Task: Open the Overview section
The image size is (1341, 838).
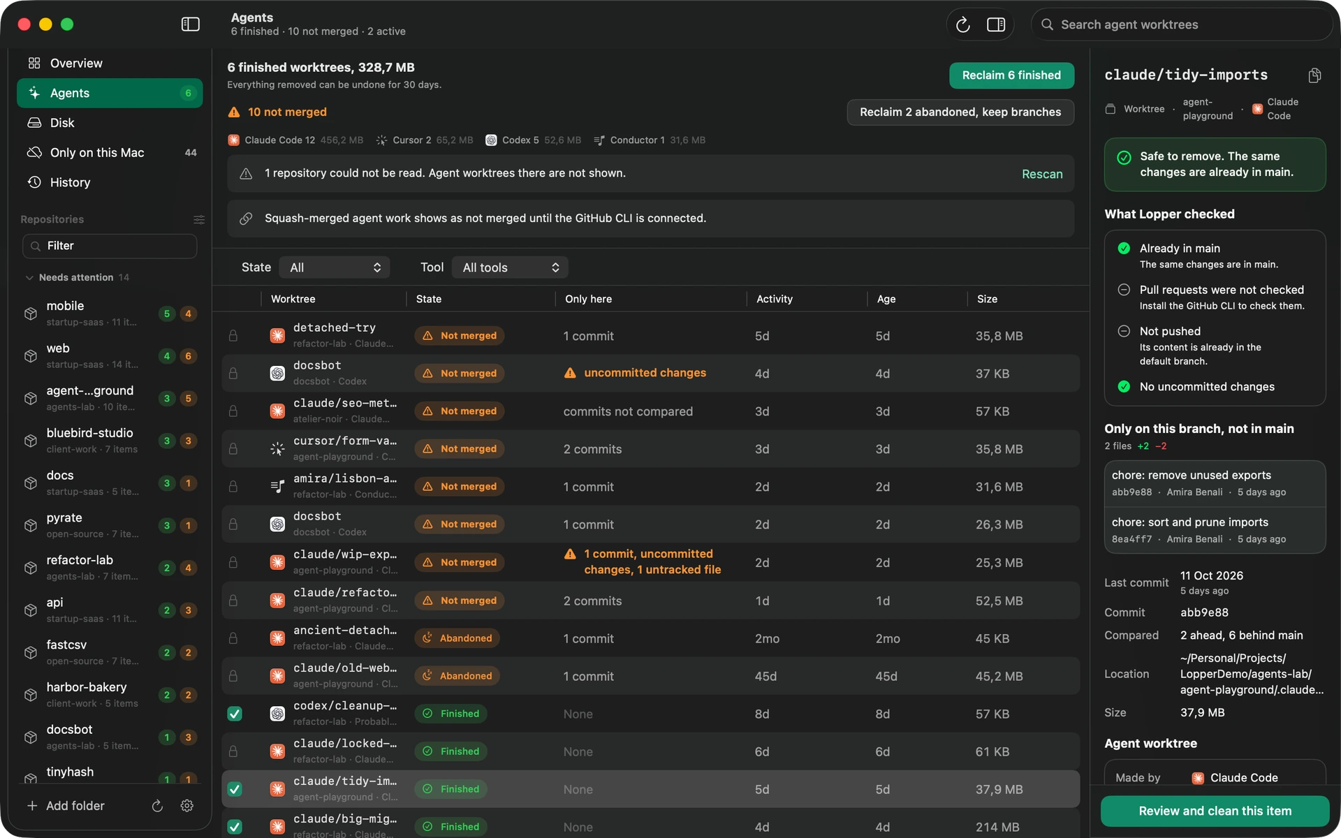Action: (110, 64)
